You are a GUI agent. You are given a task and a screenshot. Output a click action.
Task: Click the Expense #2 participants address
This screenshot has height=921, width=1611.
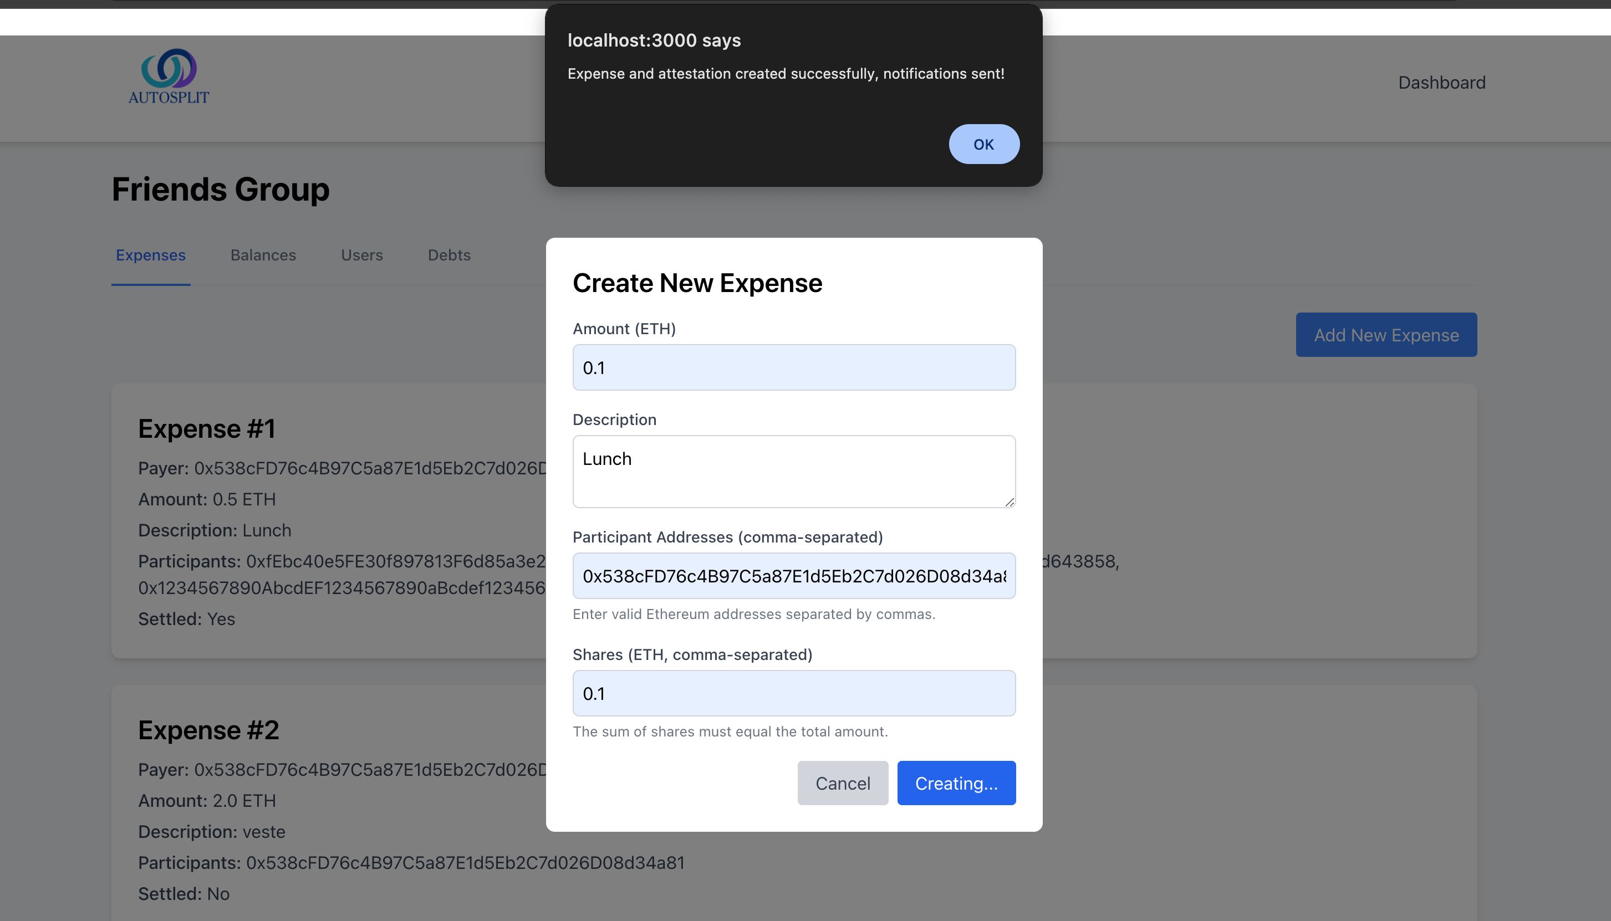pyautogui.click(x=465, y=863)
